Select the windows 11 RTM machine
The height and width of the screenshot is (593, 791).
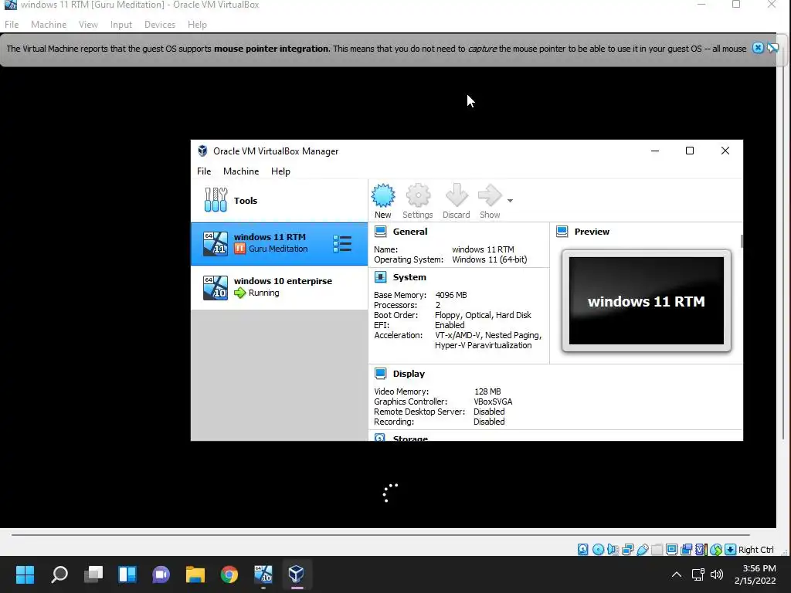(279, 243)
